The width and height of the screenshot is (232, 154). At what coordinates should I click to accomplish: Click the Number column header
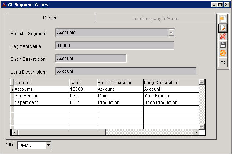click(x=41, y=83)
